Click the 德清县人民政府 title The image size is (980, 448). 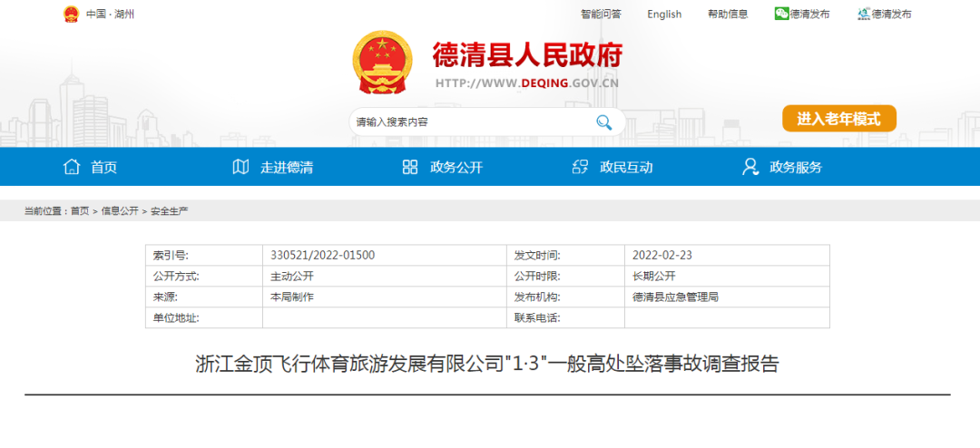click(527, 56)
